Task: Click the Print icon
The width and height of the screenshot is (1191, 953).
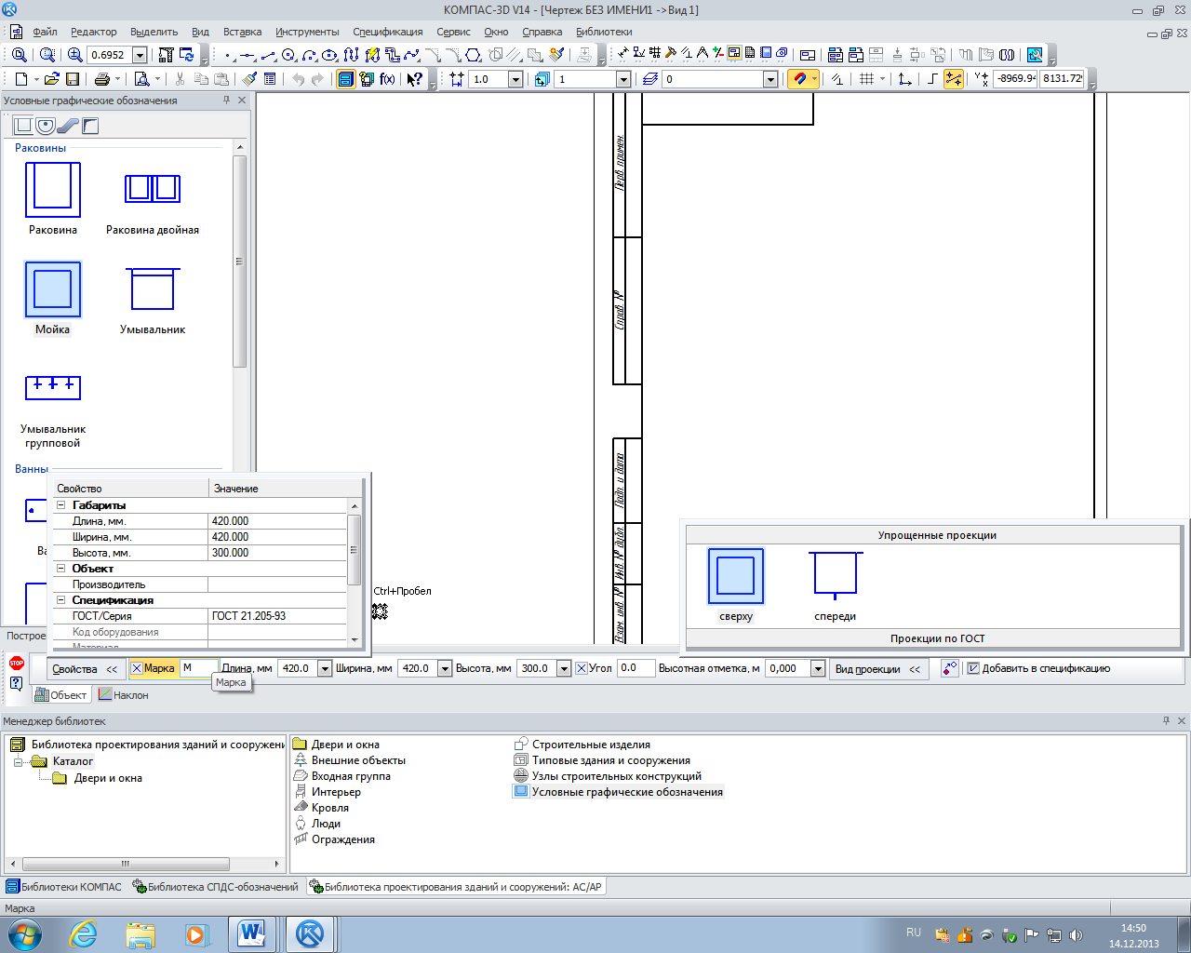Action: [x=102, y=79]
